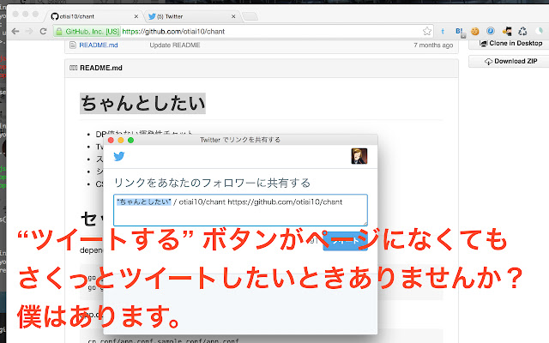This screenshot has width=549, height=343.
Task: Open the profile avatar in Twitter popup
Action: point(359,156)
